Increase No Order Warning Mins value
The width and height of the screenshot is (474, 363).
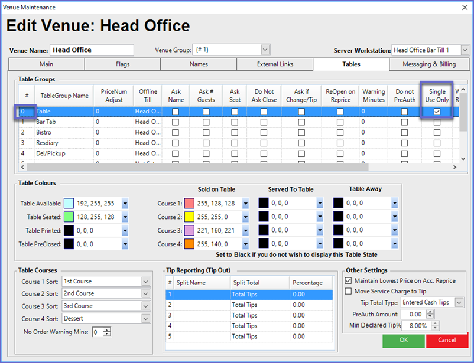pos(106,330)
